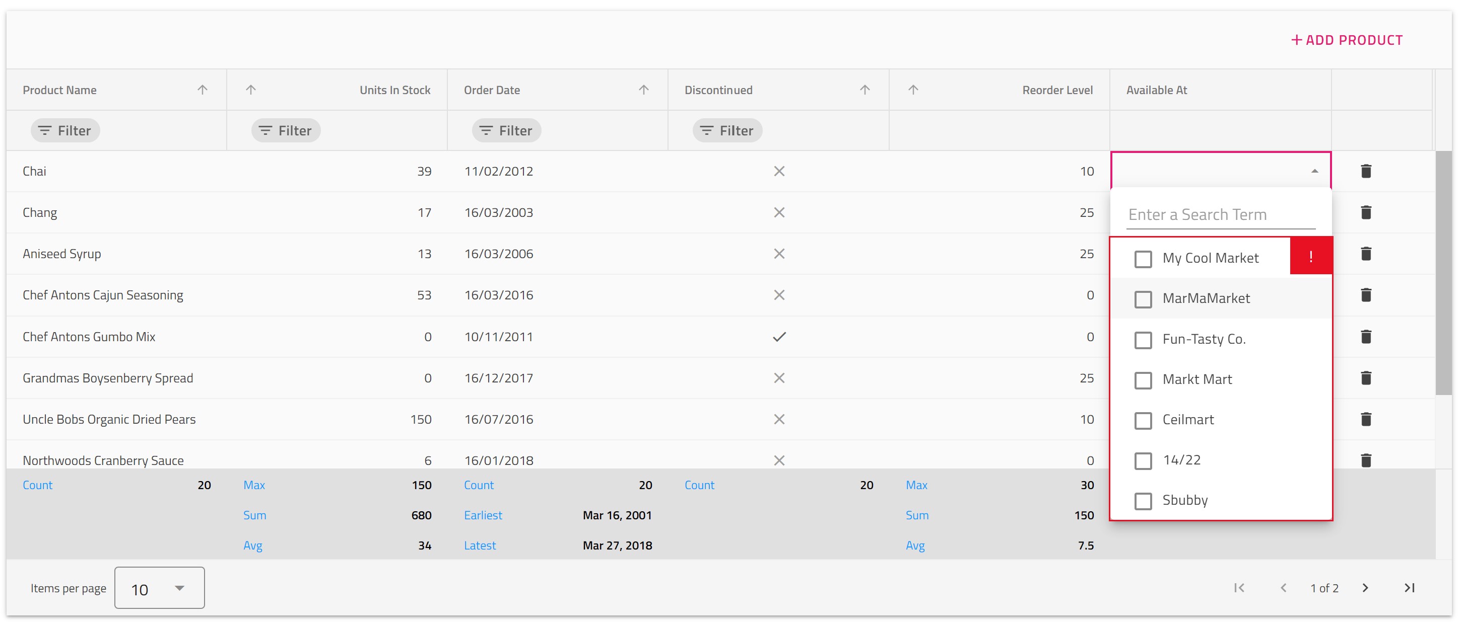Jump to the last page of results
1462x626 pixels.
1409,588
